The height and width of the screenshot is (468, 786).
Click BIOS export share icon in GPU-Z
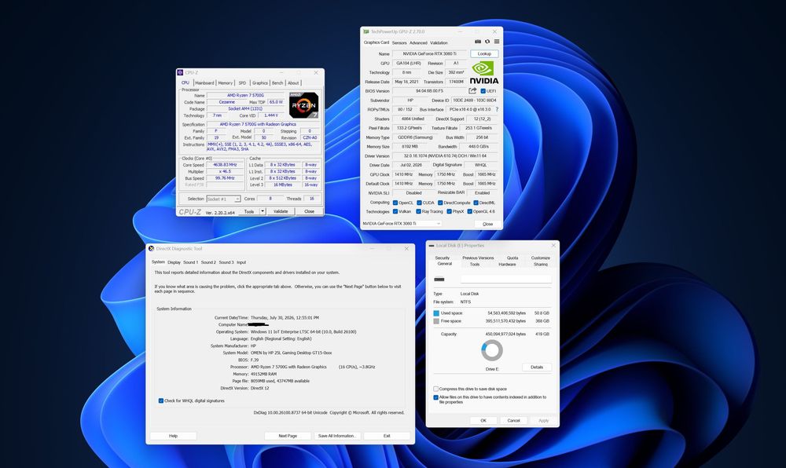point(472,90)
